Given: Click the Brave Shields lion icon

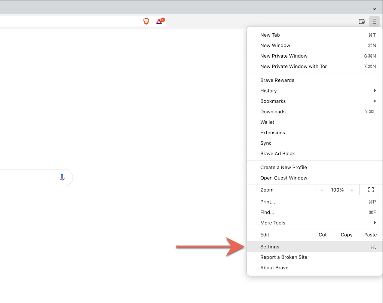Looking at the screenshot, I should click(x=146, y=21).
